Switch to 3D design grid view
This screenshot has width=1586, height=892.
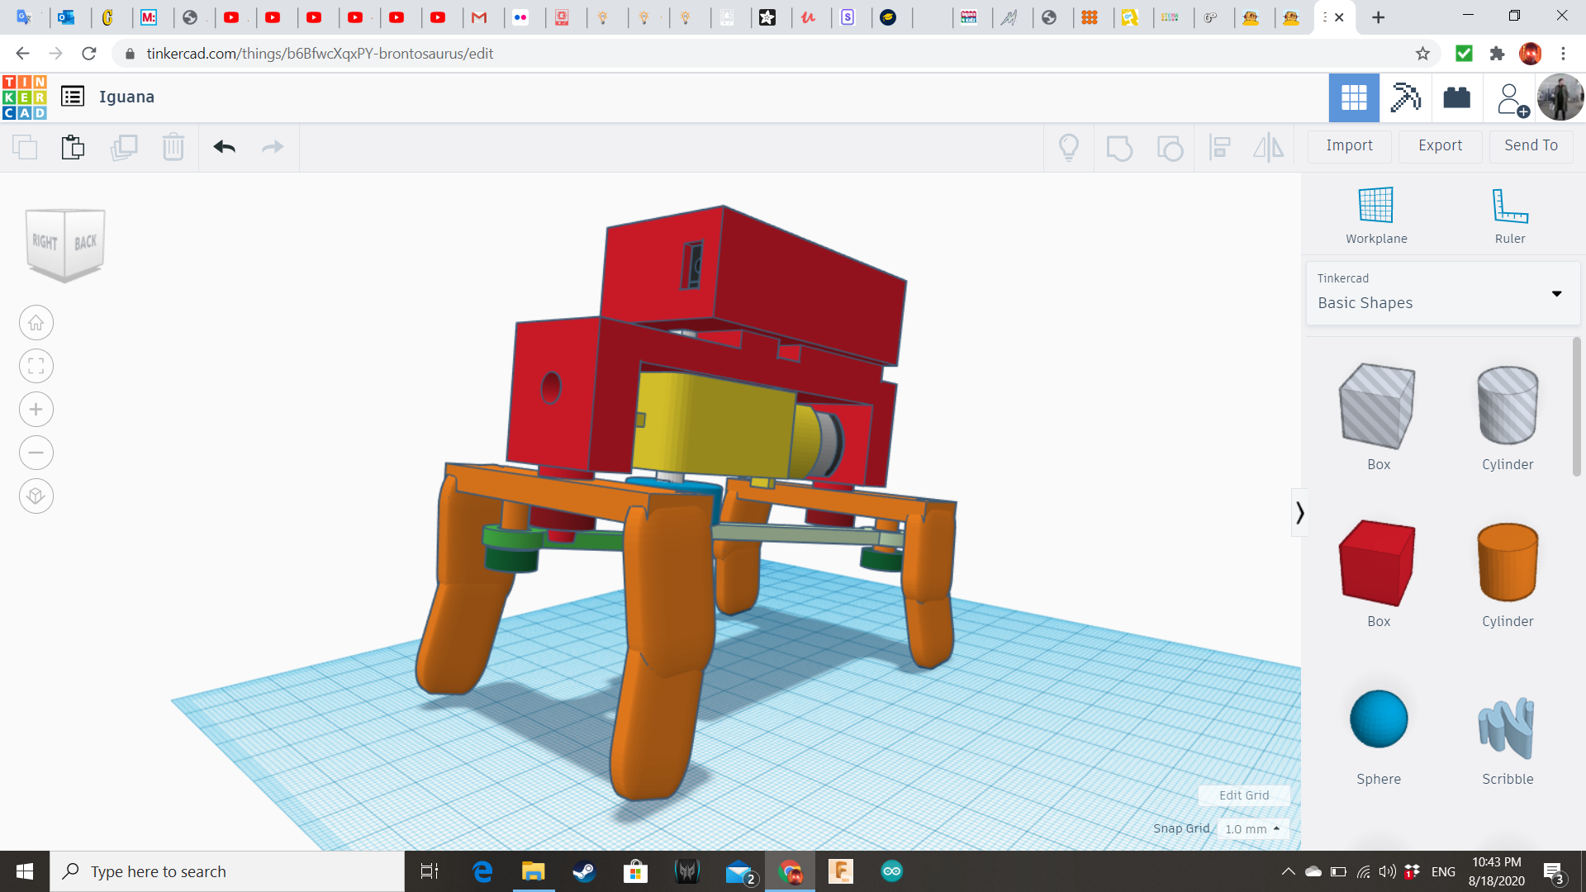(1354, 97)
